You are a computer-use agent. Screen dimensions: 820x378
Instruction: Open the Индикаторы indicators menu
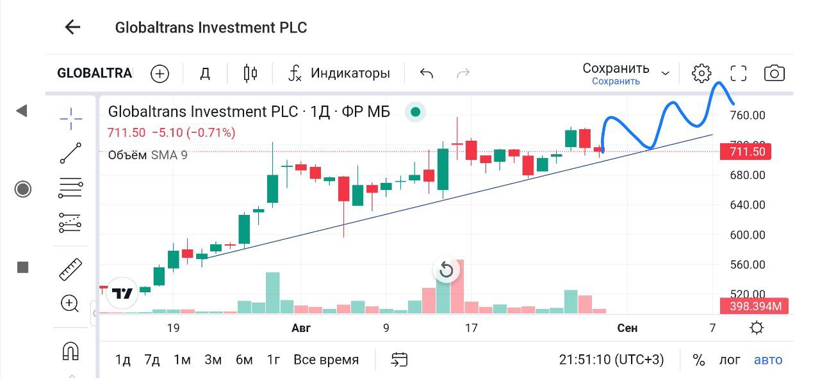(x=340, y=74)
